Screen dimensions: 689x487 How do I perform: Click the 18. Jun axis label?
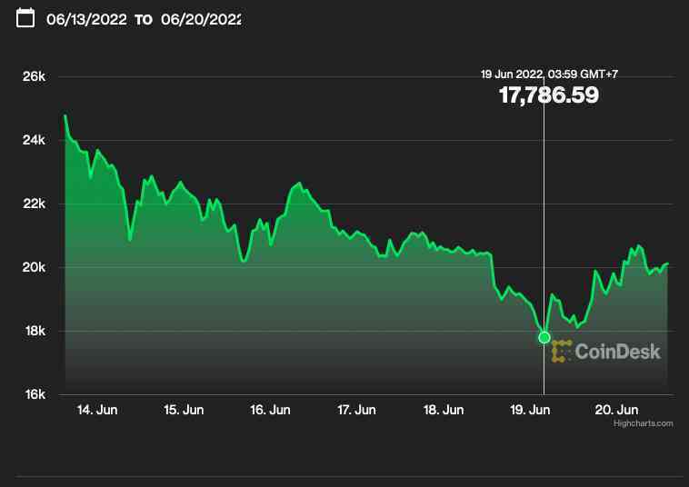[444, 410]
